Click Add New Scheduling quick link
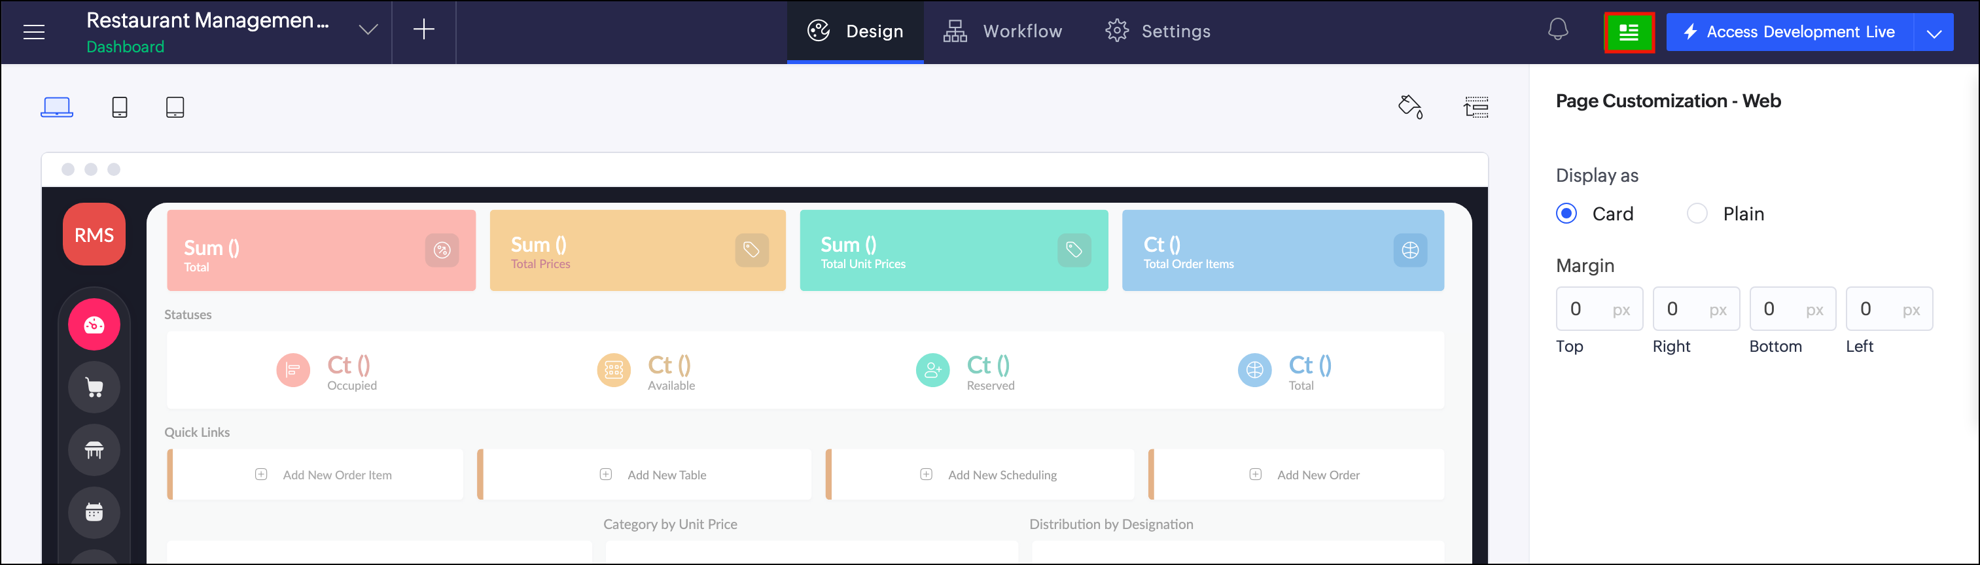 pos(980,474)
